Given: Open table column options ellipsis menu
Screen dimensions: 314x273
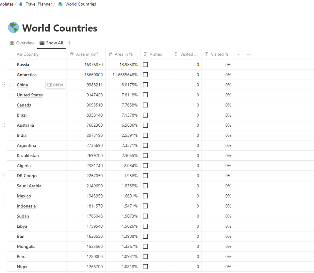Looking at the screenshot, I should click(249, 54).
